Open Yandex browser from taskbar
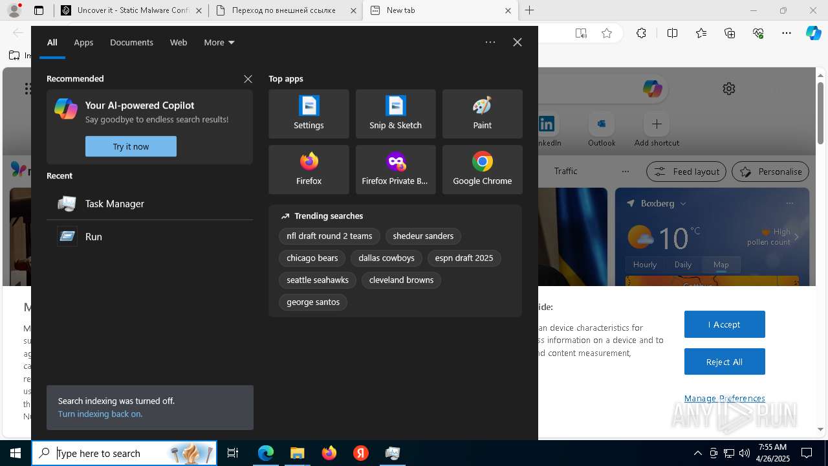This screenshot has height=466, width=828. coord(361,453)
